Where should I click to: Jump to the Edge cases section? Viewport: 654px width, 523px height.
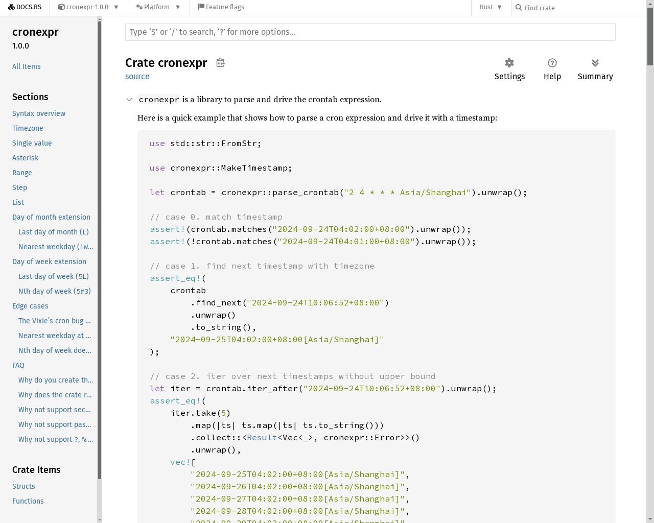point(30,306)
